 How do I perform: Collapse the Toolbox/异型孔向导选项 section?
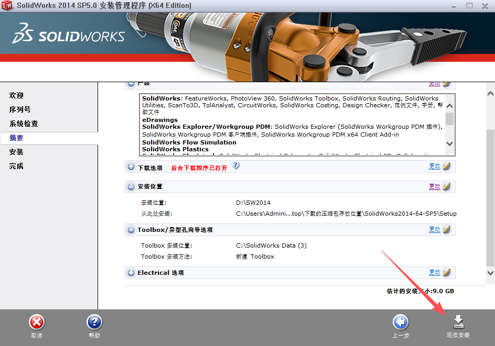(x=131, y=229)
